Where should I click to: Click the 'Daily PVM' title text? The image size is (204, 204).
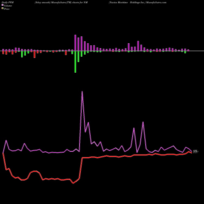pos(8,2)
